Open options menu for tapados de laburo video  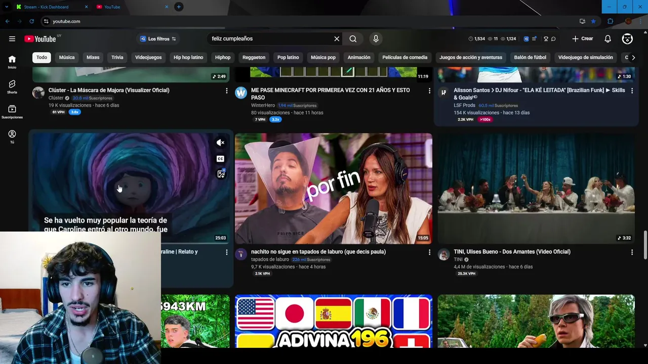coord(429,252)
